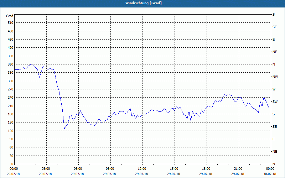Select the 330 degree axis label
Screen dimensions: 285x178
[x=10, y=73]
